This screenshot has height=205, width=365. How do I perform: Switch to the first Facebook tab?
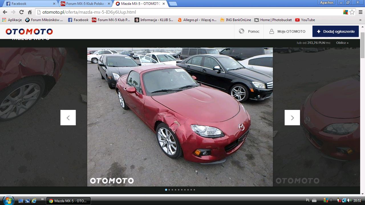[x=30, y=4]
